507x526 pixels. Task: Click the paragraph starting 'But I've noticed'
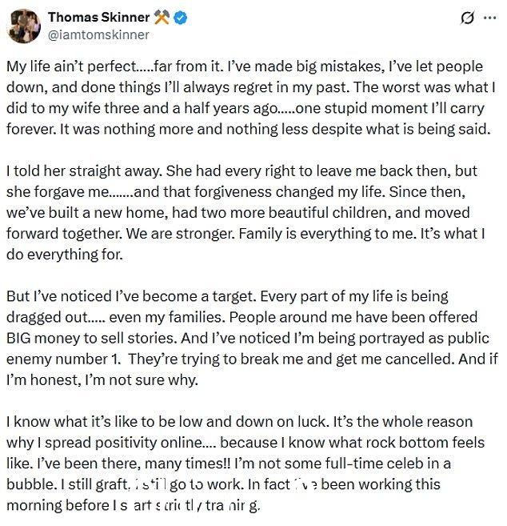pos(252,338)
